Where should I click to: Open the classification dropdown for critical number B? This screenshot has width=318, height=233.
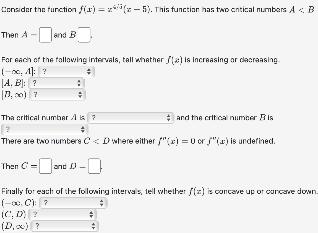[x=44, y=129]
